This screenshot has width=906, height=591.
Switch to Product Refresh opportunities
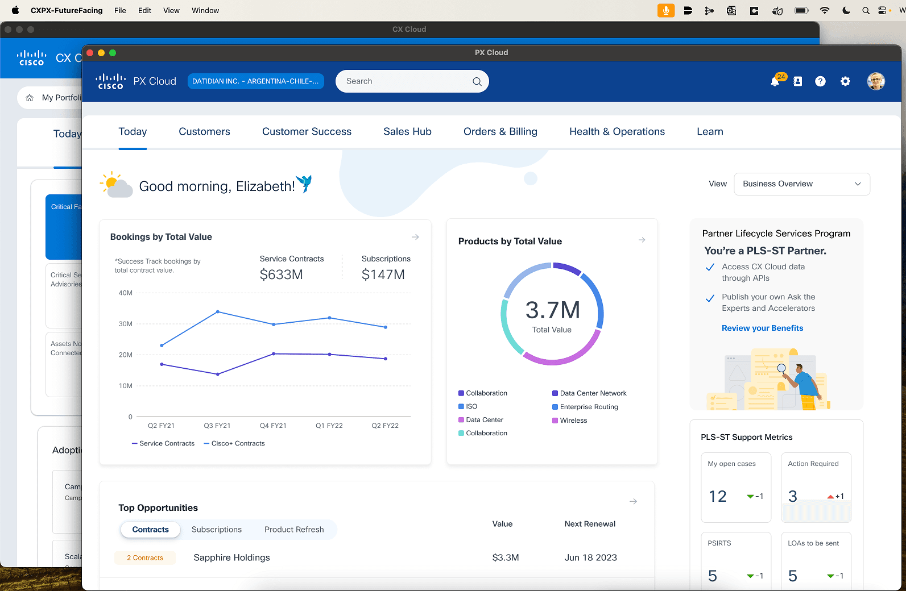click(x=294, y=530)
